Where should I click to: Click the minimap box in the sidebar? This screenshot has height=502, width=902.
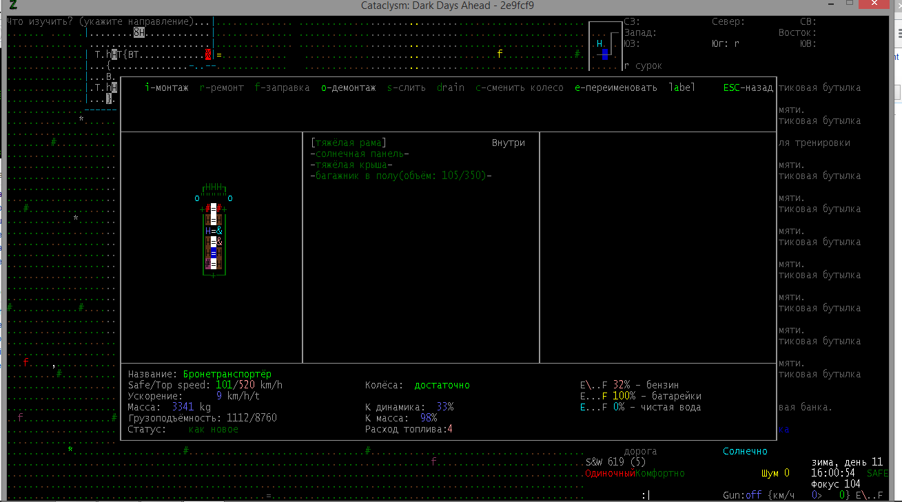point(606,47)
